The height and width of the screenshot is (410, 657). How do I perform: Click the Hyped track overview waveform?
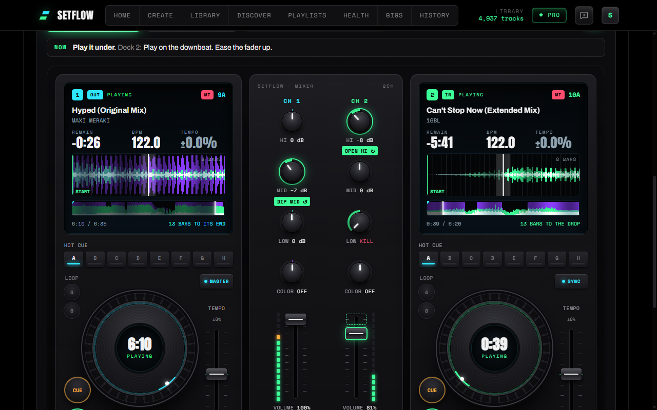click(x=149, y=208)
